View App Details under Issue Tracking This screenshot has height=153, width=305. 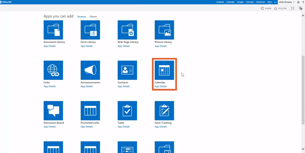click(161, 126)
